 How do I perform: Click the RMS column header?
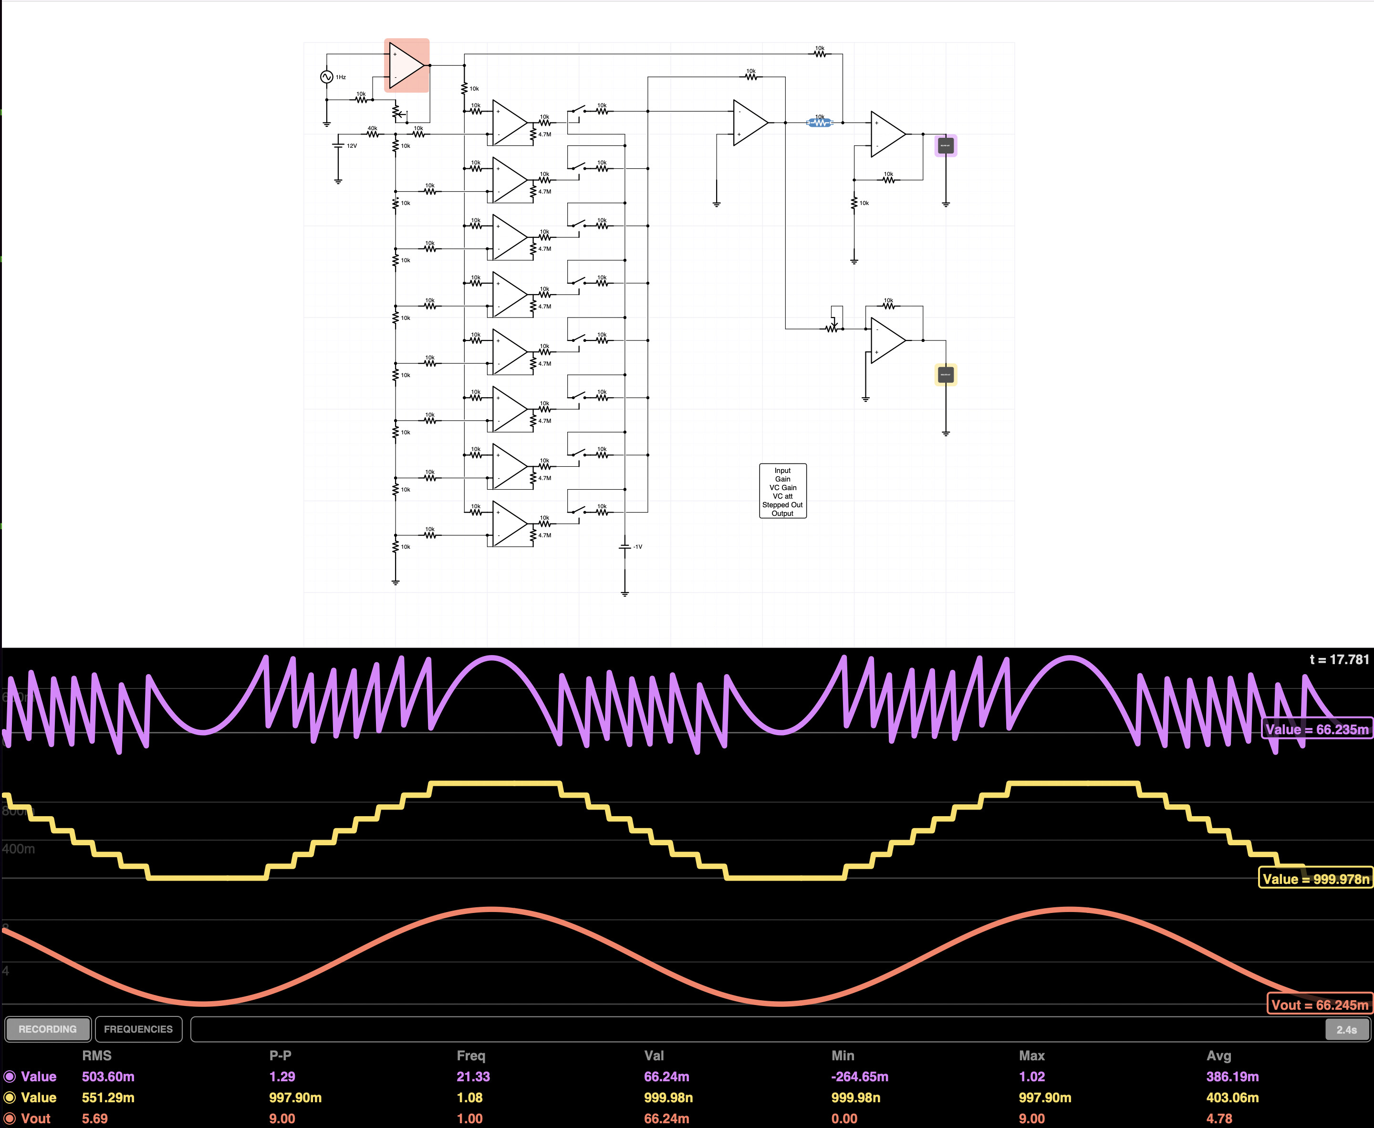click(x=97, y=1056)
